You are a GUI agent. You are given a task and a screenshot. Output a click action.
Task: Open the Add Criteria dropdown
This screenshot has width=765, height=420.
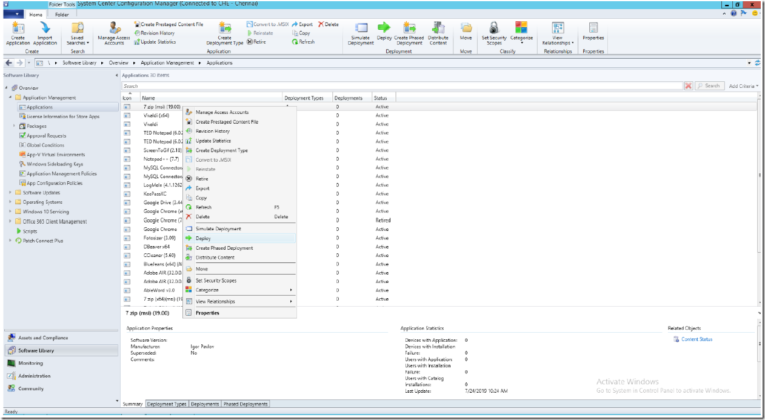(743, 86)
